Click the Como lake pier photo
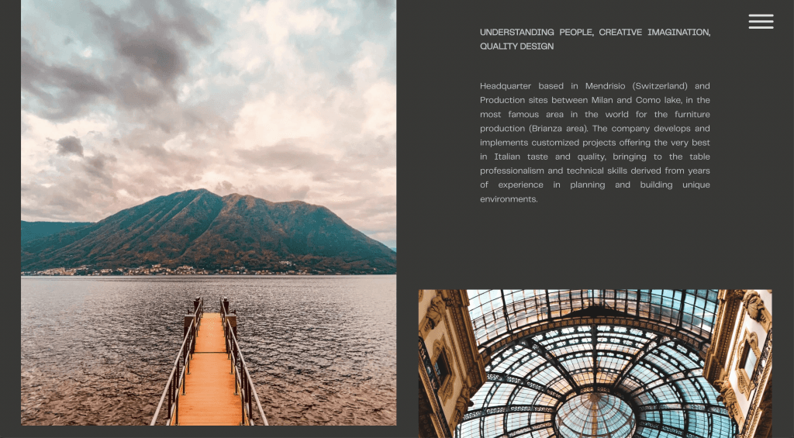Viewport: 794px width, 438px height. (209, 212)
